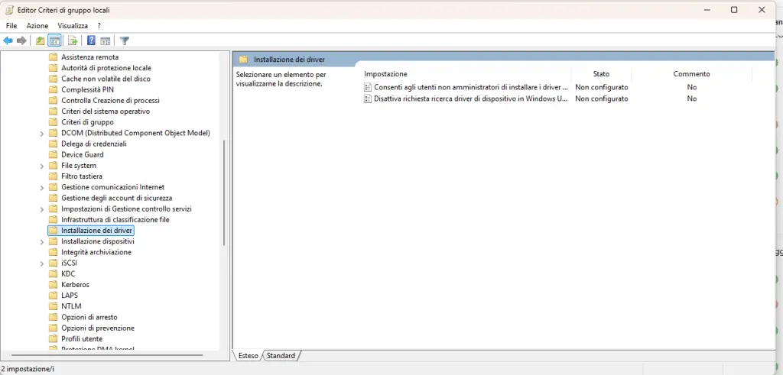Click folder icon next to Complessità PIN
The width and height of the screenshot is (783, 375).
click(53, 90)
